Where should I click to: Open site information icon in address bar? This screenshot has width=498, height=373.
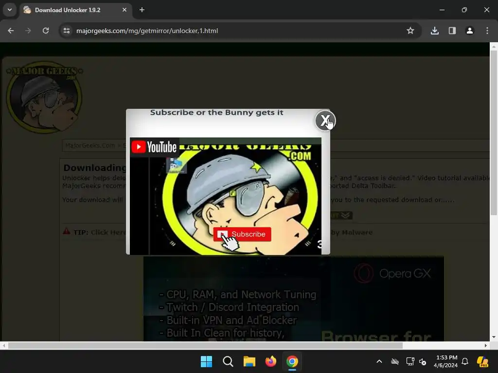click(x=67, y=31)
